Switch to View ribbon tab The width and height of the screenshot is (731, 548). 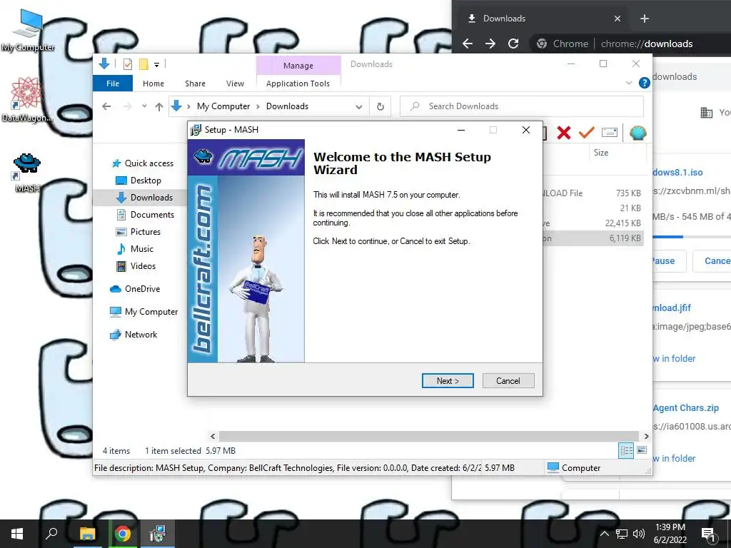tap(235, 83)
